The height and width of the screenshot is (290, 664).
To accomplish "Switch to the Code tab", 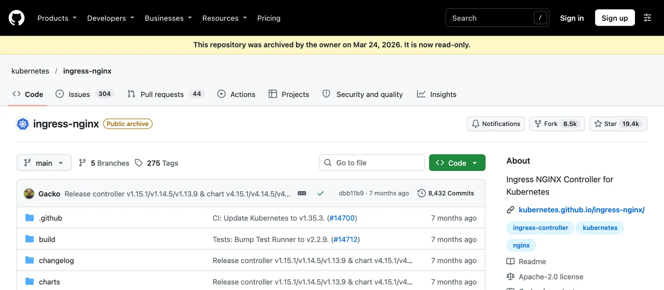I will (x=28, y=94).
